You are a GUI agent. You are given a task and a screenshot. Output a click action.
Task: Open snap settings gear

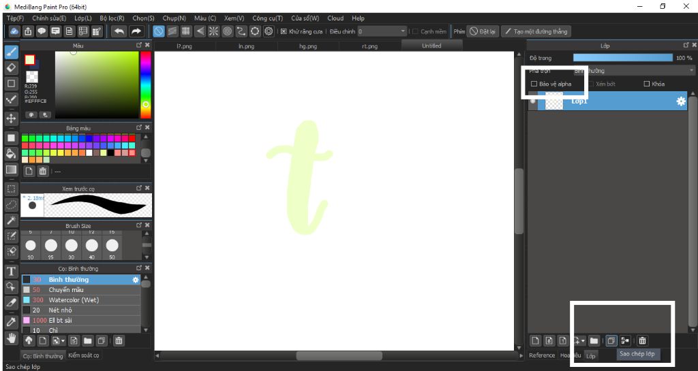[x=269, y=31]
